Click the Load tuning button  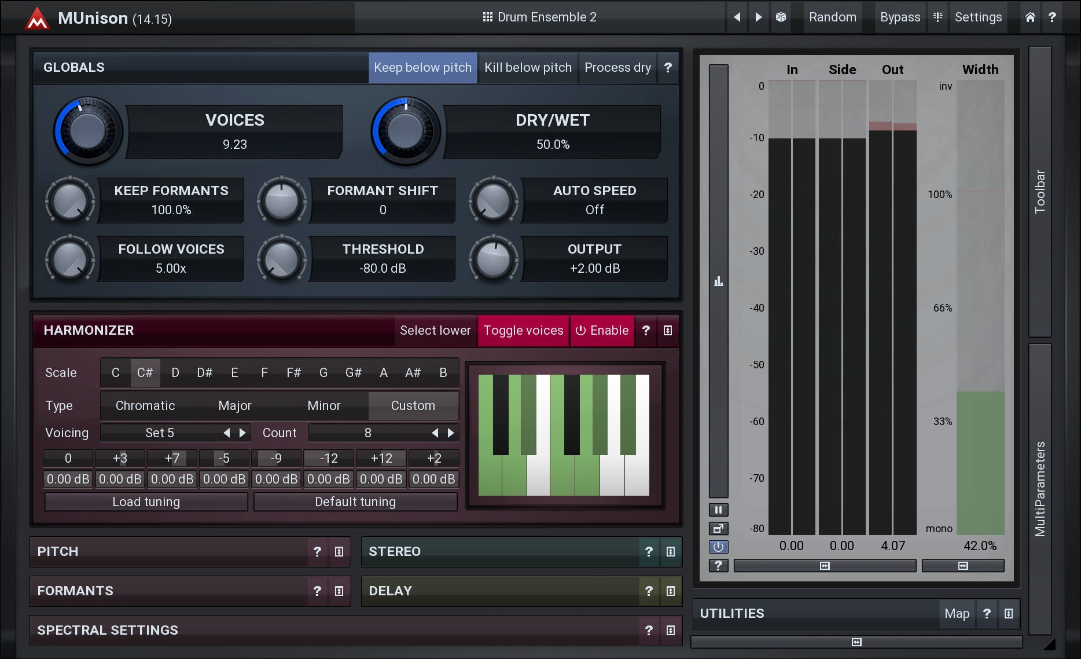(x=146, y=502)
